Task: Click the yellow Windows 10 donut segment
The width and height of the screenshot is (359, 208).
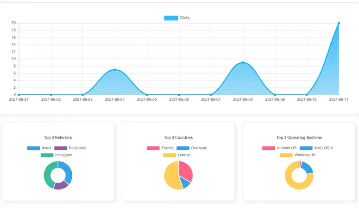Action: click(x=292, y=183)
